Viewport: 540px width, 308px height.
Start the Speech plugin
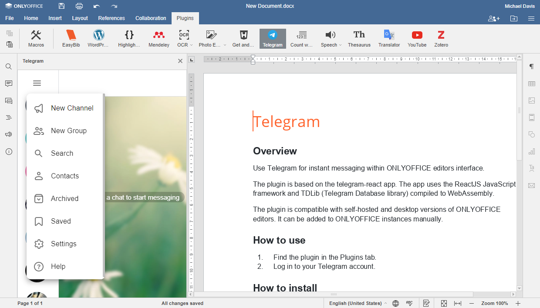[329, 39]
